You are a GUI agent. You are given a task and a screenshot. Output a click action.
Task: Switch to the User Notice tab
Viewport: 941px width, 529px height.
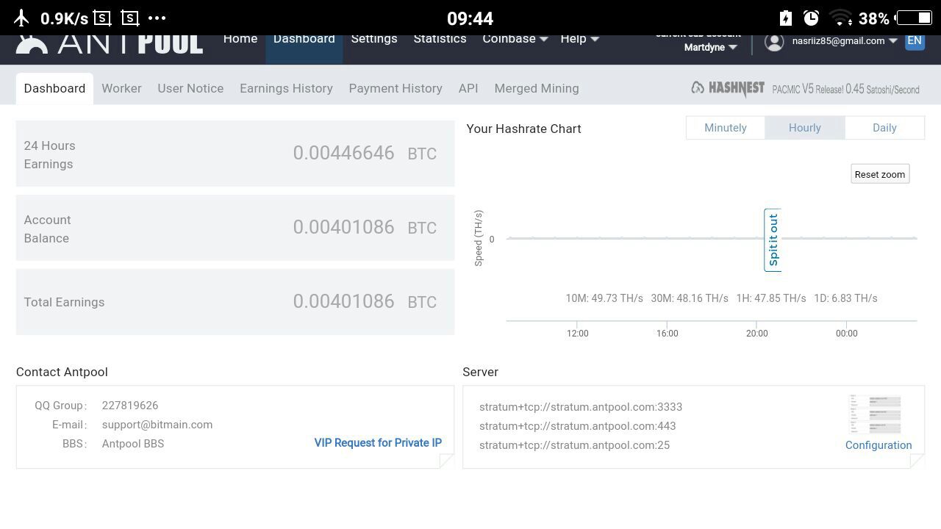[190, 88]
